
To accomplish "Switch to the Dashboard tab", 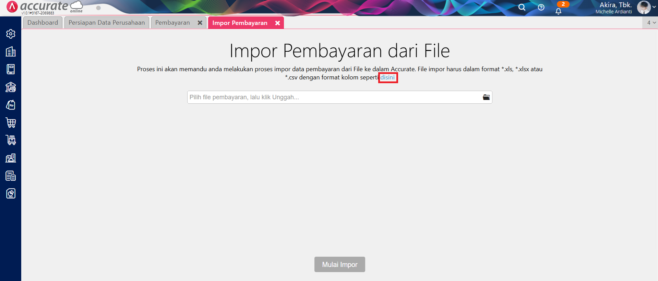I will click(43, 23).
